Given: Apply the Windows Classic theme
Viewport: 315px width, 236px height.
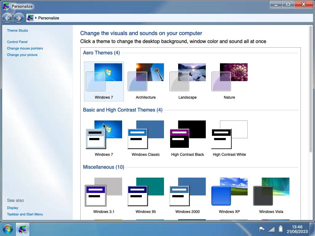Looking at the screenshot, I should 146,139.
